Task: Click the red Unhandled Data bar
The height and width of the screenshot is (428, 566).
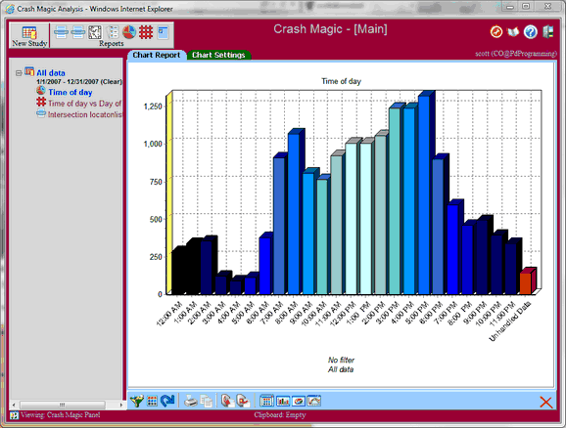Action: [x=526, y=283]
